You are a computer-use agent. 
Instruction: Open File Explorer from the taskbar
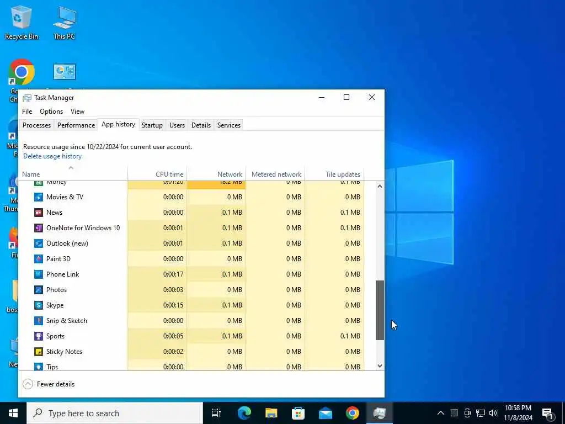[271, 413]
